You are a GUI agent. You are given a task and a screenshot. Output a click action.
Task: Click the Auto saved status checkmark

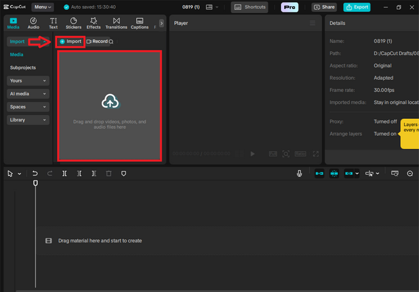click(66, 7)
